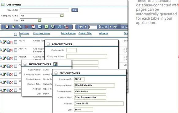Export the table to Word
Image resolution: width=179 pixels, height=113 pixels.
[x=40, y=27]
